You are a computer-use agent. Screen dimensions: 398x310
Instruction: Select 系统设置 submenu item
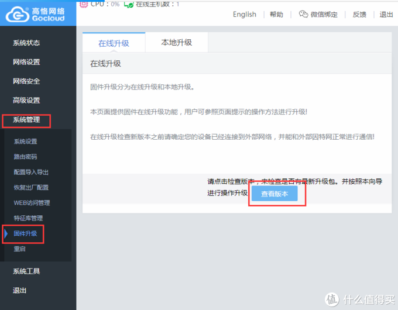click(x=25, y=142)
